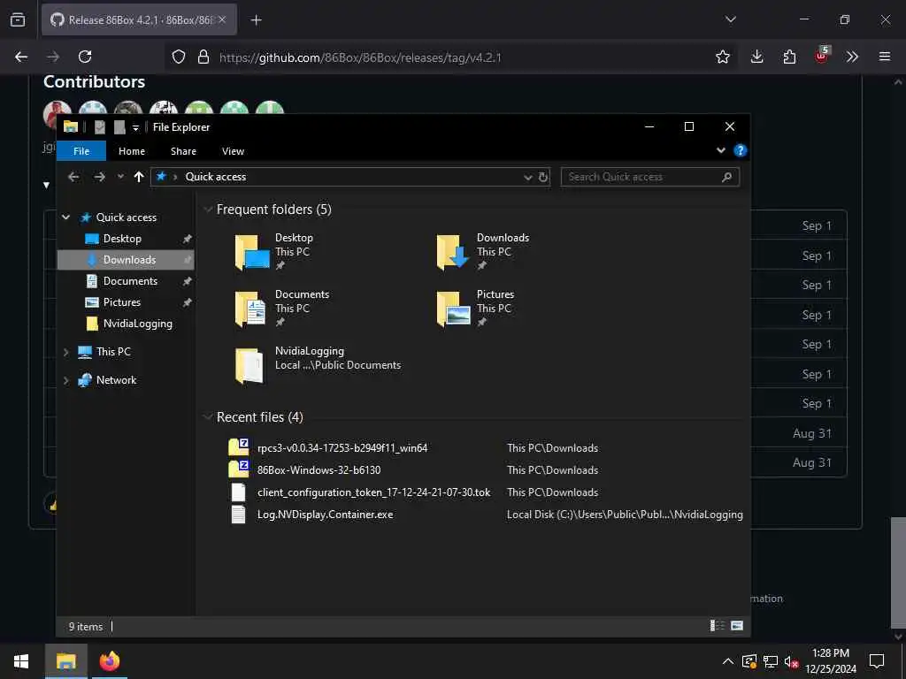Click Firefox taskbar icon
Image resolution: width=906 pixels, height=679 pixels.
[x=109, y=661]
